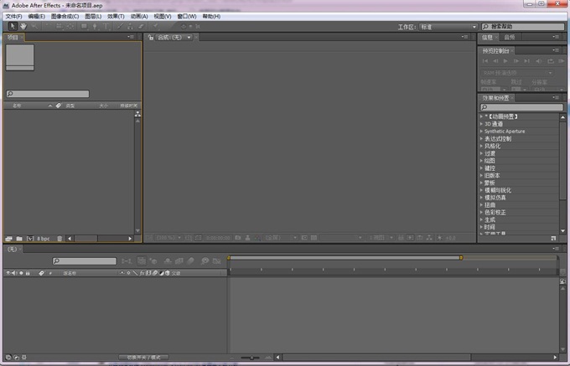The width and height of the screenshot is (570, 366).
Task: Open the Project panel options menu
Action: point(131,37)
